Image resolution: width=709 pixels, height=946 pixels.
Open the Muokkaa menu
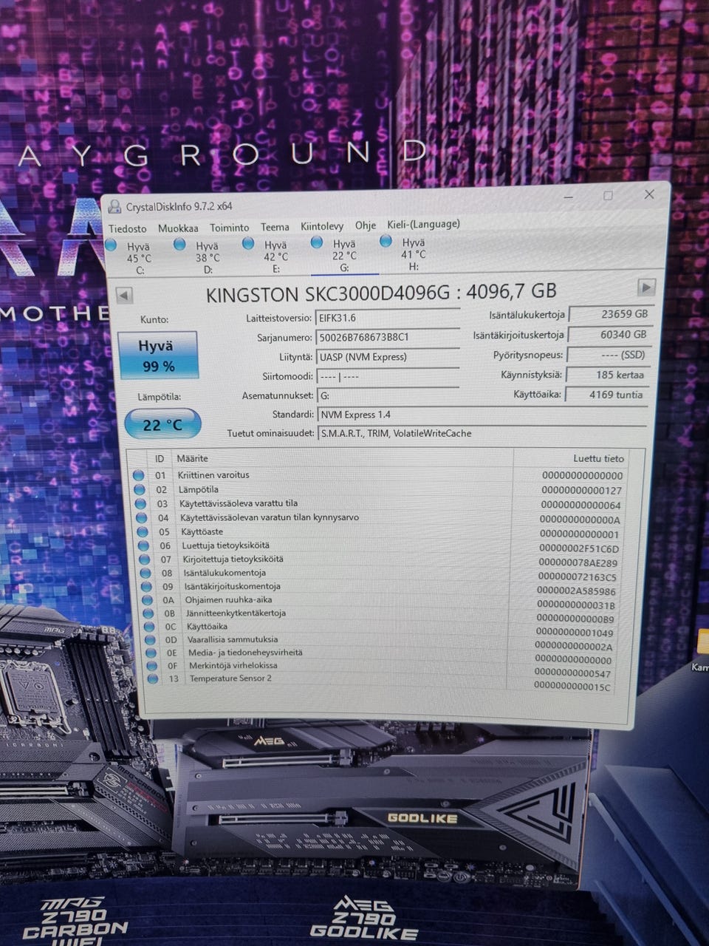(x=178, y=228)
